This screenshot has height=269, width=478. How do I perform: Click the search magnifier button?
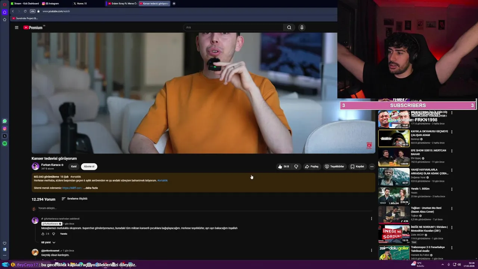(289, 27)
